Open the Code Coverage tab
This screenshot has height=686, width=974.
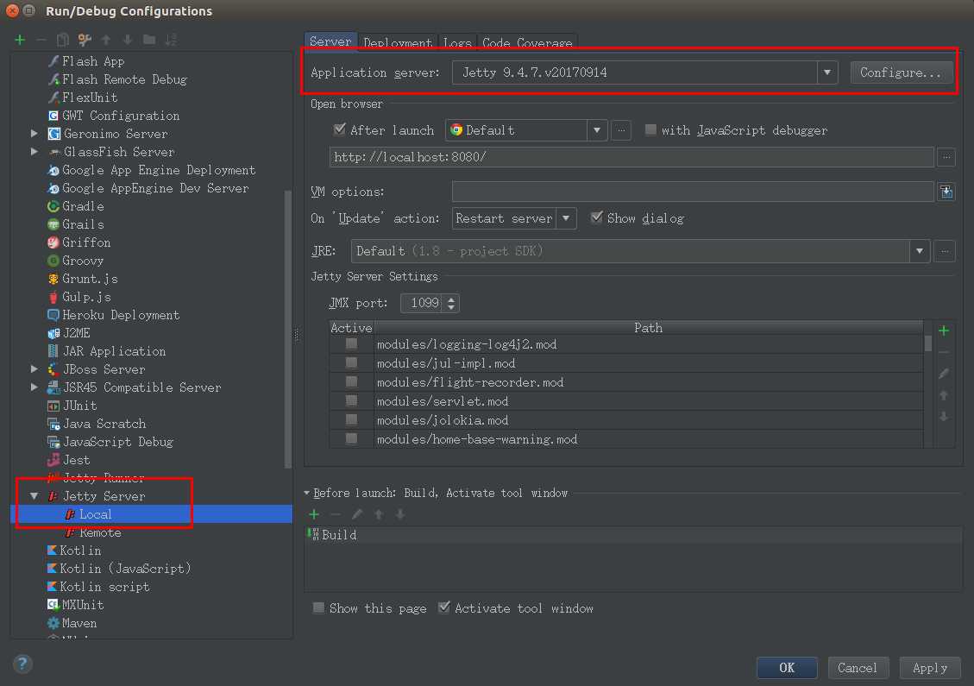[526, 42]
